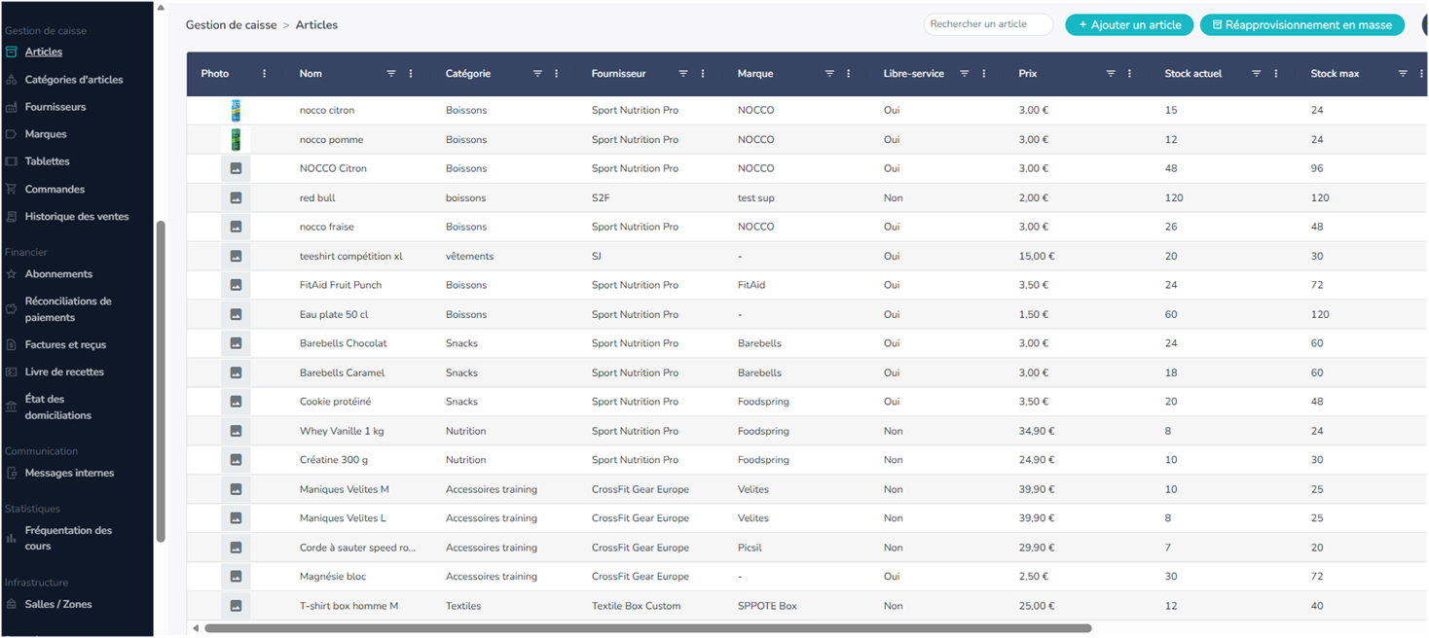Open Marques sidebar item
Image resolution: width=1429 pixels, height=638 pixels.
coord(46,134)
